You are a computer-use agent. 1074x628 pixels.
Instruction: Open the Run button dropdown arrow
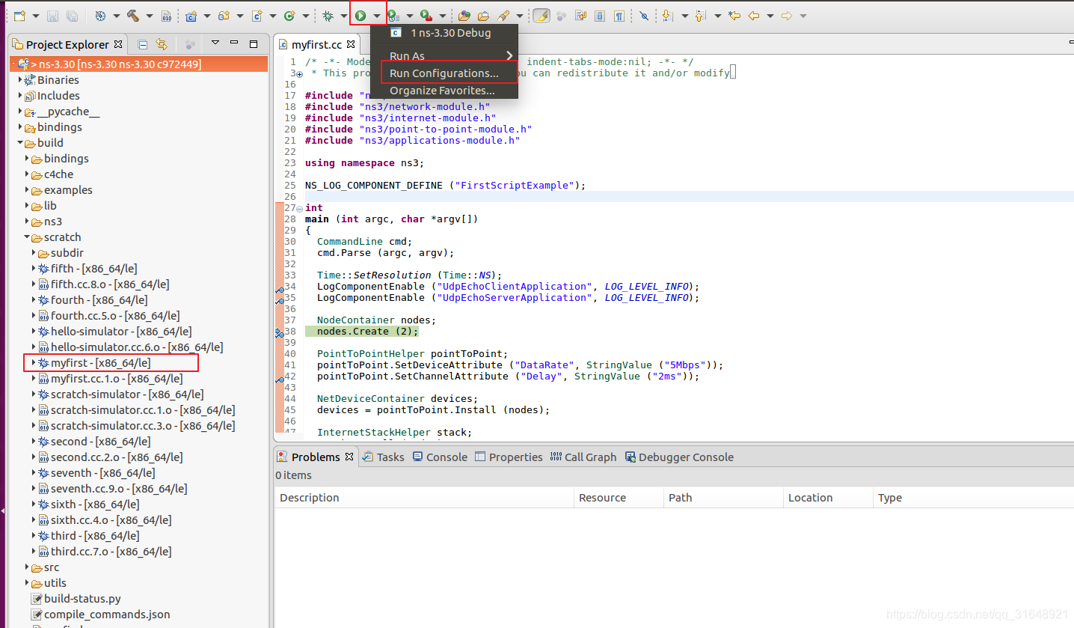coord(377,16)
